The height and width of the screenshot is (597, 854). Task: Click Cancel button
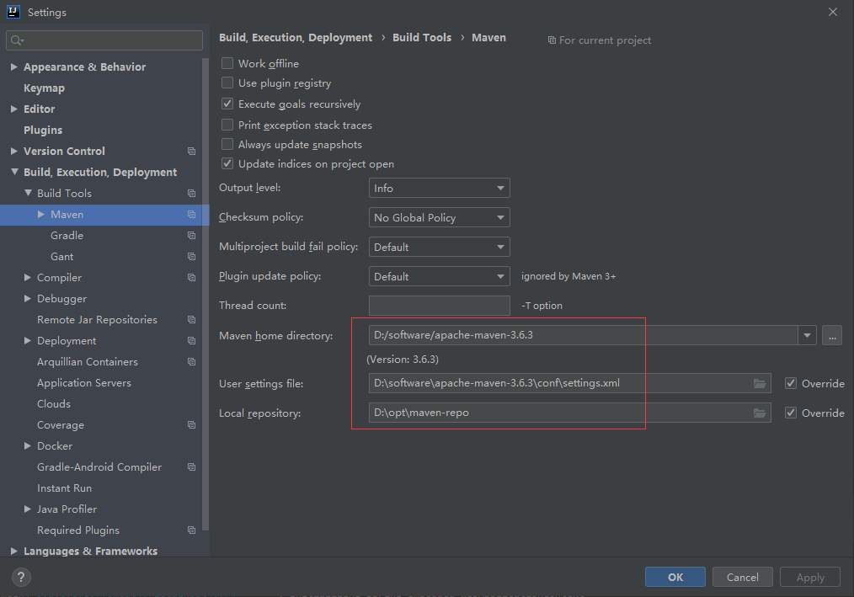[x=742, y=578]
